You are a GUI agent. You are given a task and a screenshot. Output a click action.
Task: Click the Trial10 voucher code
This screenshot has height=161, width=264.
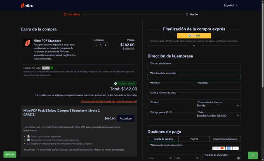[46, 68]
